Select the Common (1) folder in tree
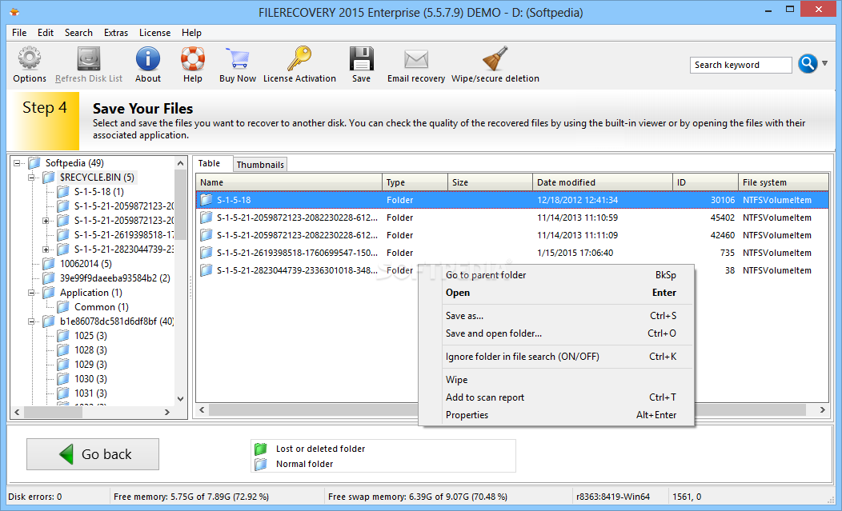This screenshot has width=842, height=511. tap(102, 307)
